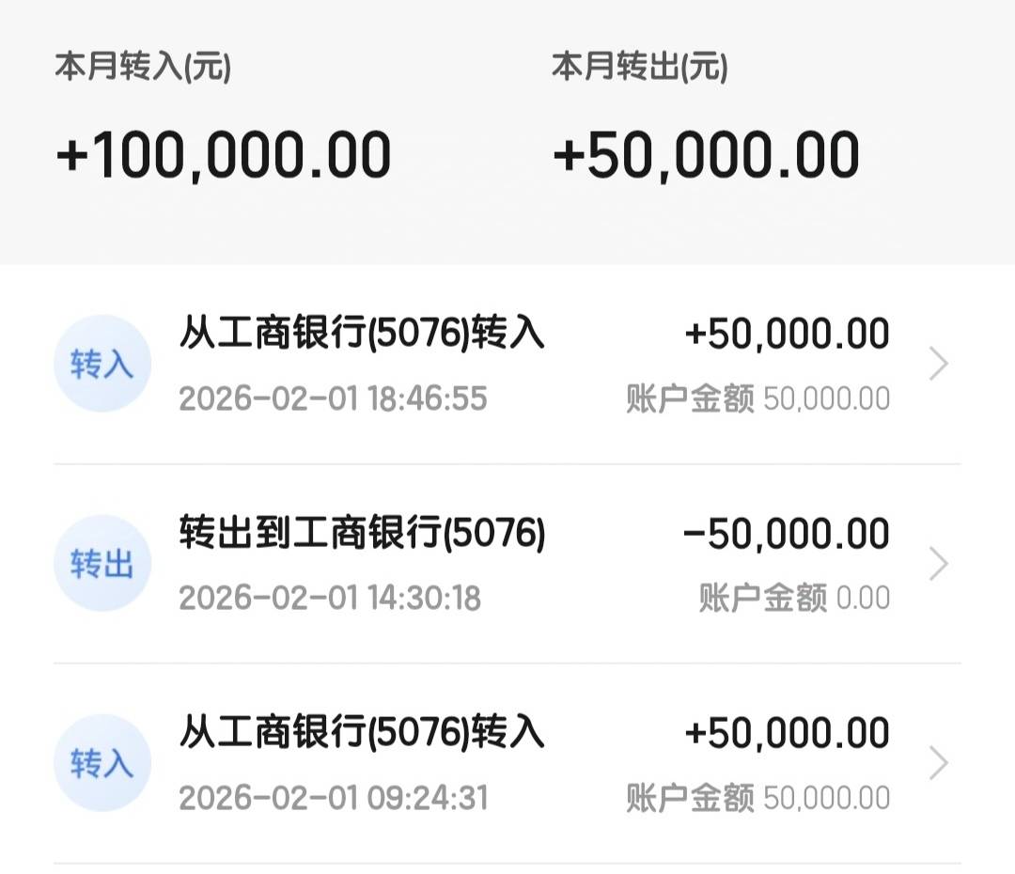Select the timestamp 2026-02-01 18:46:55
Image resolution: width=1015 pixels, height=874 pixels.
pos(333,398)
